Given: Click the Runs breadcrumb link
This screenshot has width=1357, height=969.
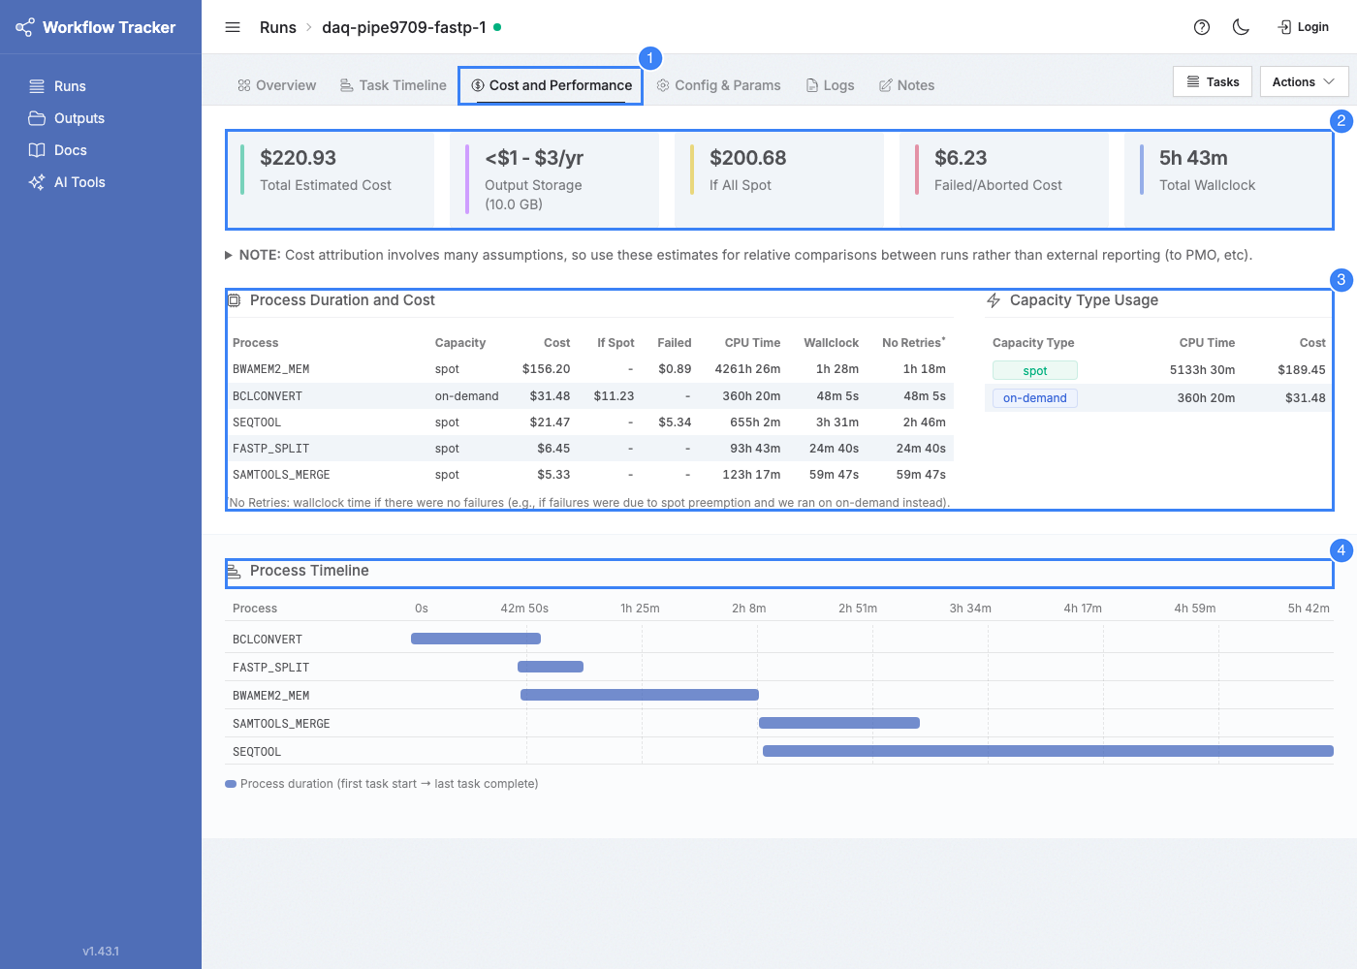Looking at the screenshot, I should (278, 27).
